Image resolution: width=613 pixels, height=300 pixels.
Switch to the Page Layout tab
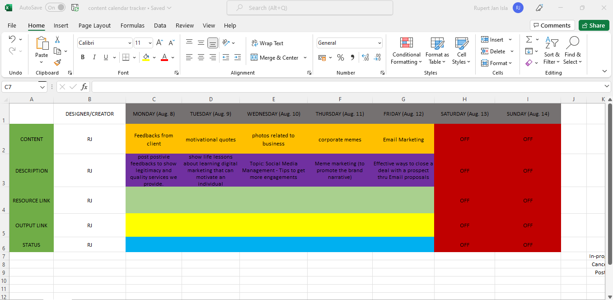94,25
